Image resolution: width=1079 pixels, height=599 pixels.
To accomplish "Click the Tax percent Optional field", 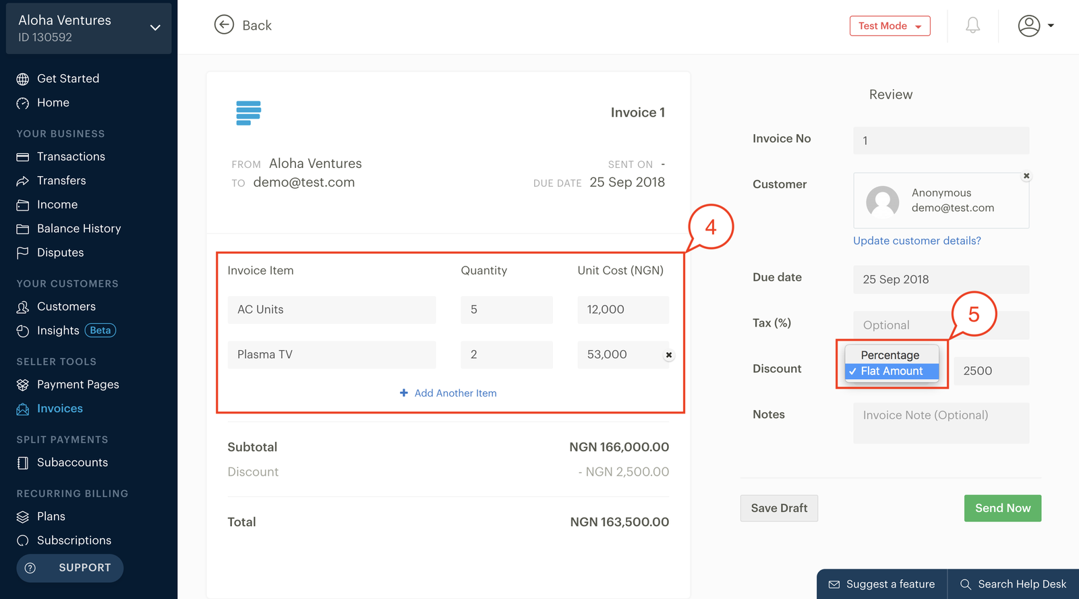I will click(x=941, y=325).
